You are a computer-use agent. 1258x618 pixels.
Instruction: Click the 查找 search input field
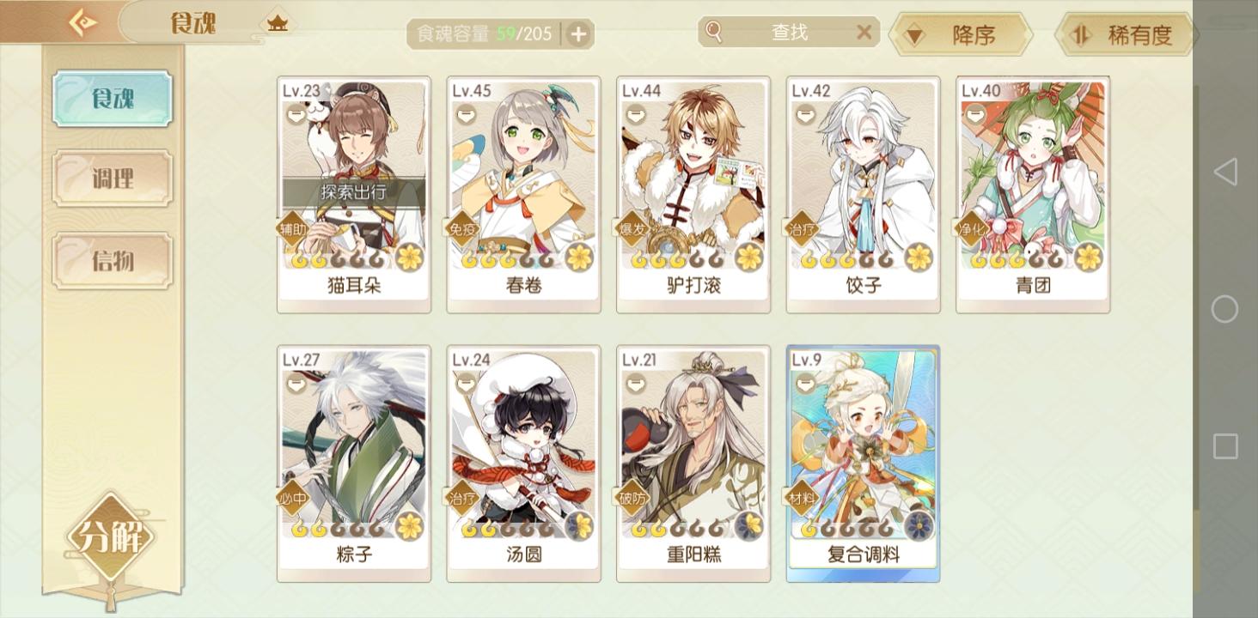pos(789,33)
